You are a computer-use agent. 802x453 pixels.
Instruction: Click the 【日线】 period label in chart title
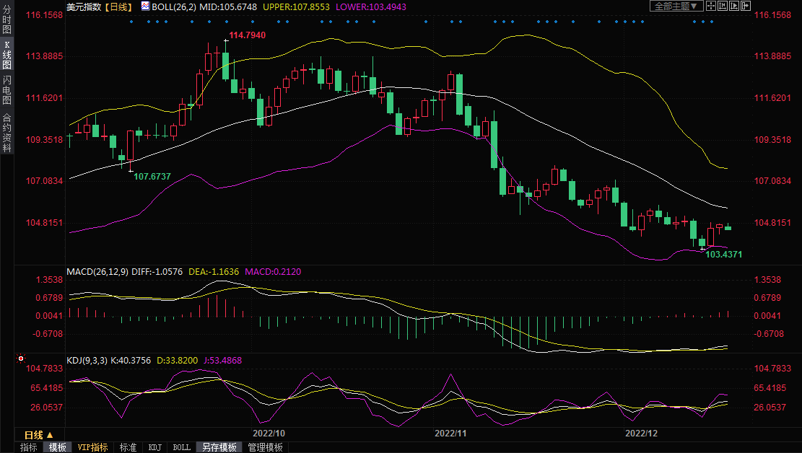(116, 6)
